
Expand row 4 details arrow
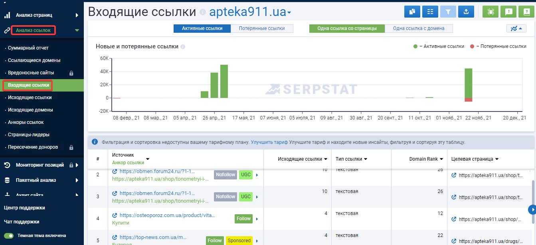(x=257, y=219)
